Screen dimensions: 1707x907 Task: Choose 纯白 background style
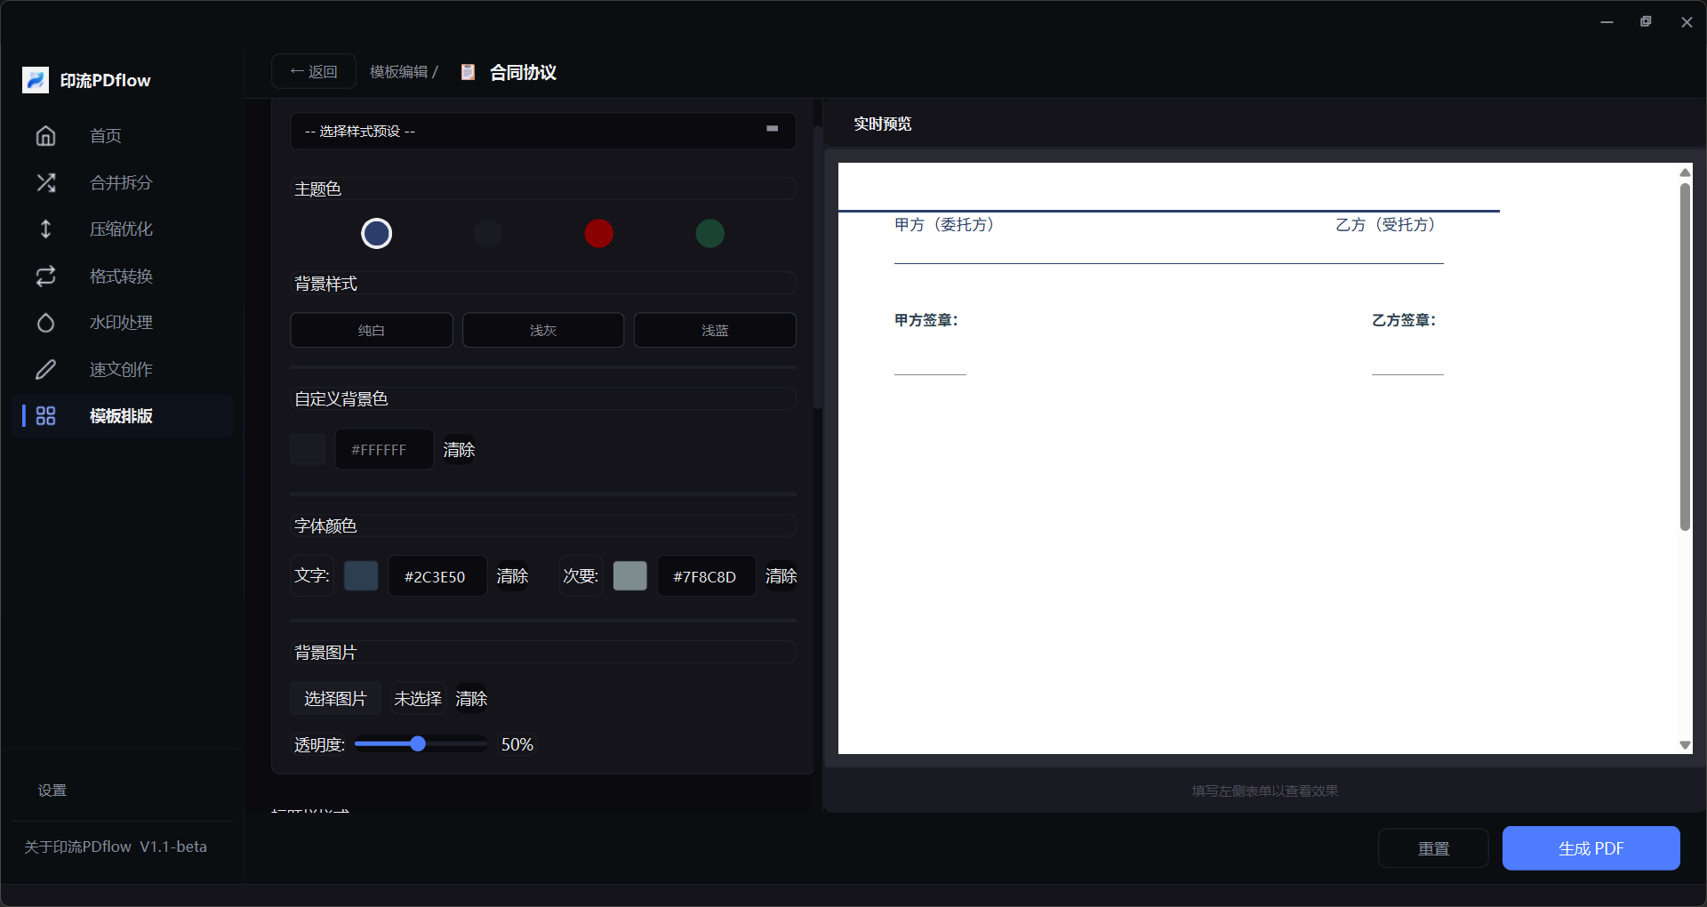tap(372, 330)
